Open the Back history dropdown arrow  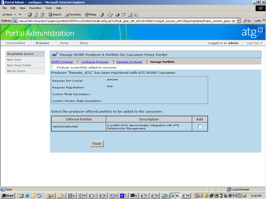15,15
